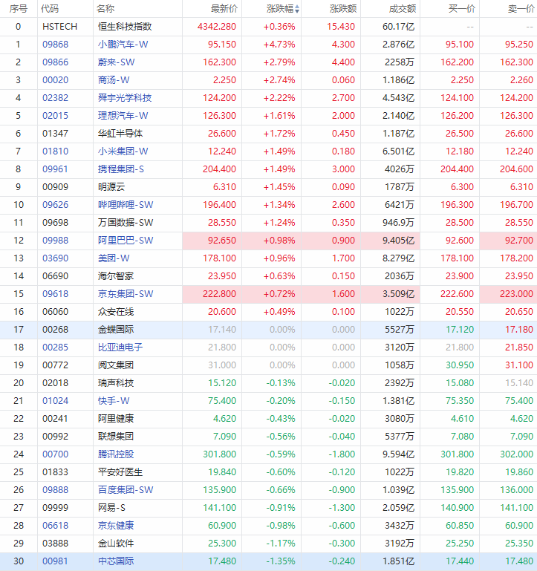Sort by the 涨跌幅 column arrow icon
The image size is (537, 571).
(297, 9)
